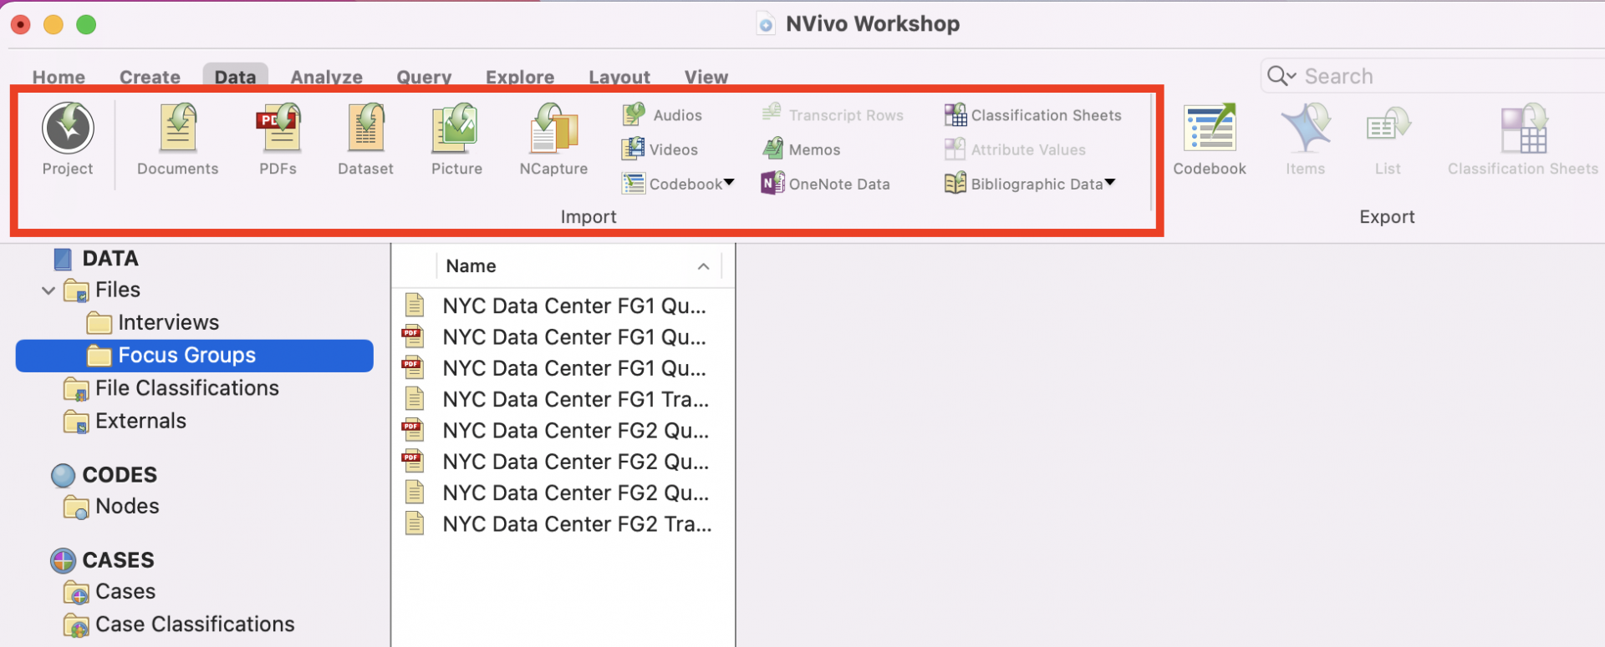The width and height of the screenshot is (1605, 647).
Task: Click the Transcript Rows import option
Action: (x=833, y=114)
